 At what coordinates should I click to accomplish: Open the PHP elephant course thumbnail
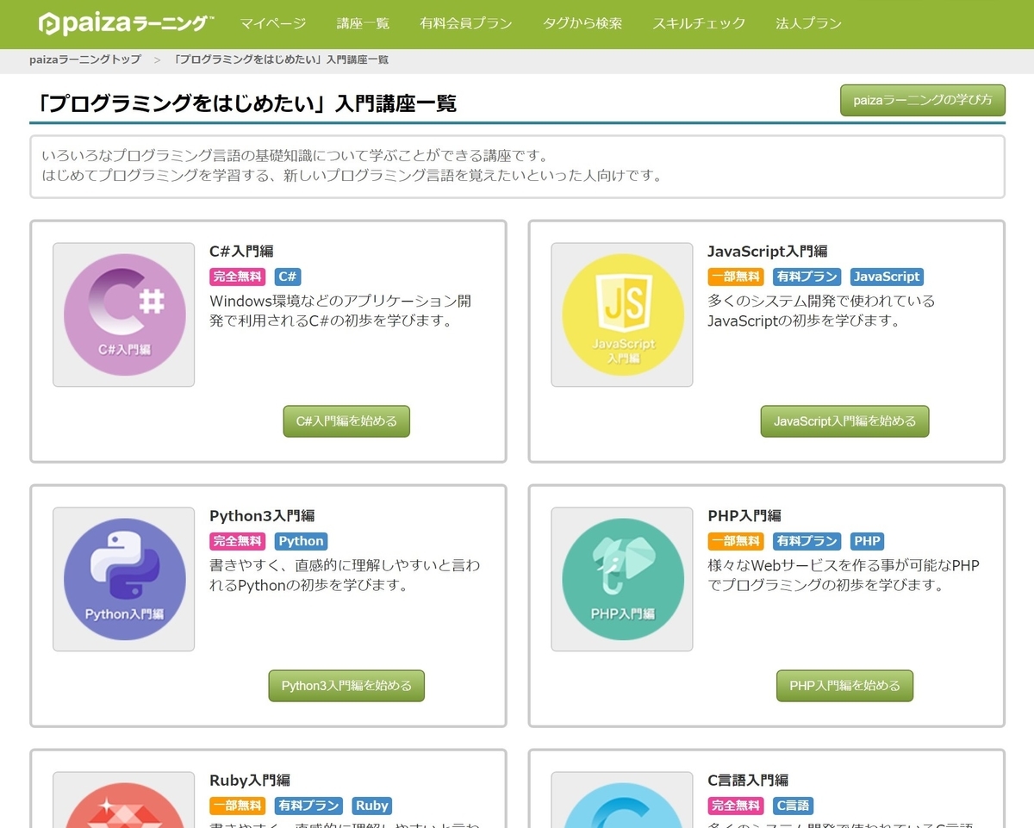622,579
